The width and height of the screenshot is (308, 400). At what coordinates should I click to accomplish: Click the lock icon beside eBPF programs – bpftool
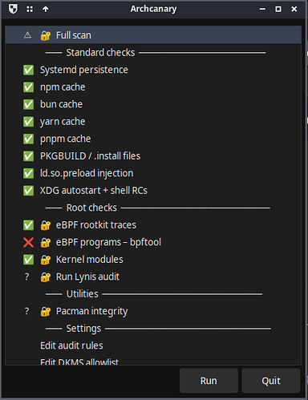[x=46, y=242]
